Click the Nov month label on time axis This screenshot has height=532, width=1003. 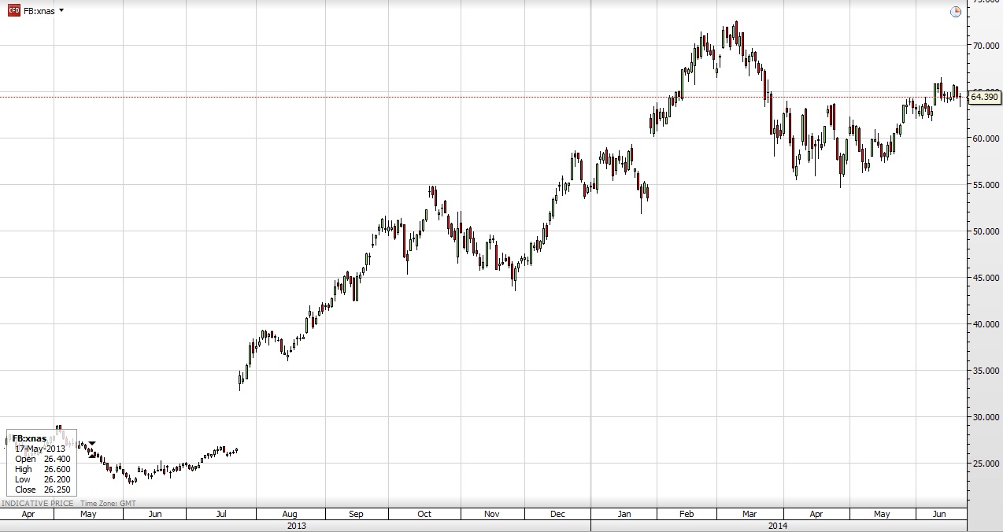(x=492, y=514)
